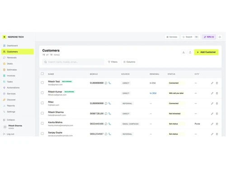Call Kavita Mishra via phone icon

click(110, 124)
